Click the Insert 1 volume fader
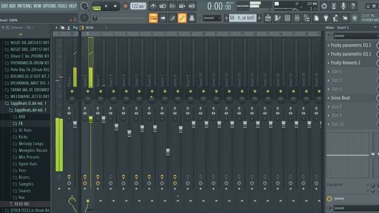Screen dimensions: 379x213 coord(91,120)
